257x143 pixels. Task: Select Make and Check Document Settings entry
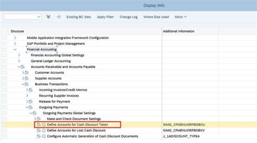click(74, 119)
